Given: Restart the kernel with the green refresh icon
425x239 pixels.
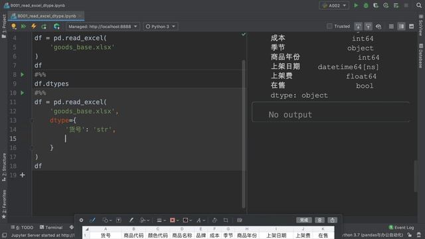Looking at the screenshot, I should pos(44,27).
